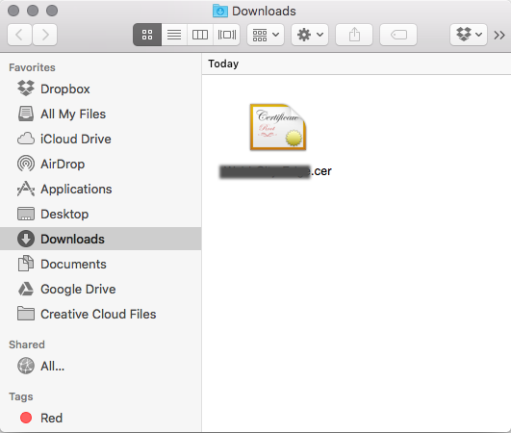The width and height of the screenshot is (511, 433).
Task: Switch to Cover Flow view
Action: (227, 35)
